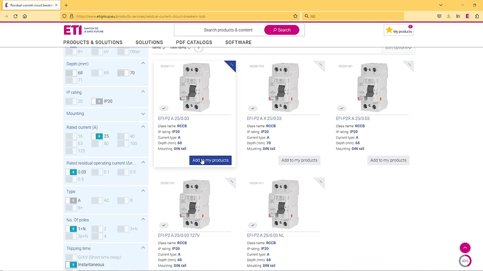
Task: Click the Firefox home icon
Action: [x=25, y=16]
